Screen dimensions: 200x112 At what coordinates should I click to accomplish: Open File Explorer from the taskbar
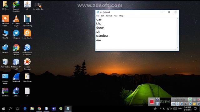pyautogui.click(x=32, y=109)
